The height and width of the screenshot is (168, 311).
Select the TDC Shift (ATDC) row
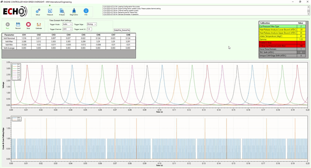click(282, 52)
